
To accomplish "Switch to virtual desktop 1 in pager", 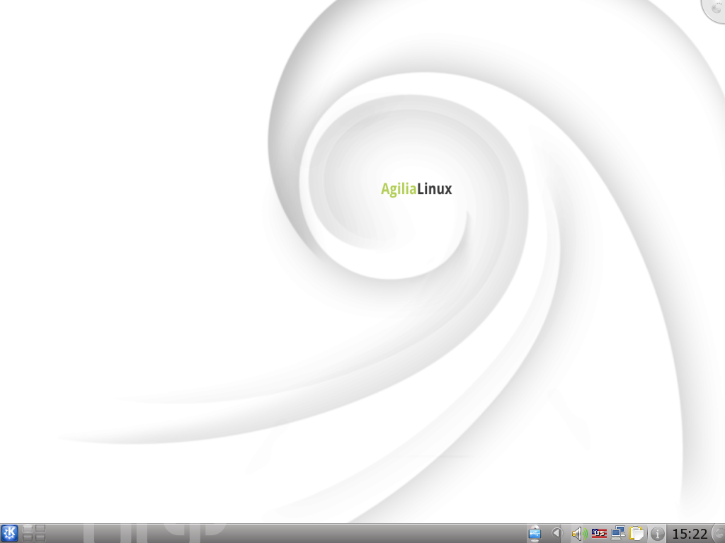I will tap(28, 528).
